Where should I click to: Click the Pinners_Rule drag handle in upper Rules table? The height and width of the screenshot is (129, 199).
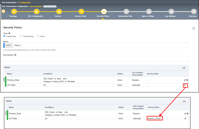tap(4, 80)
